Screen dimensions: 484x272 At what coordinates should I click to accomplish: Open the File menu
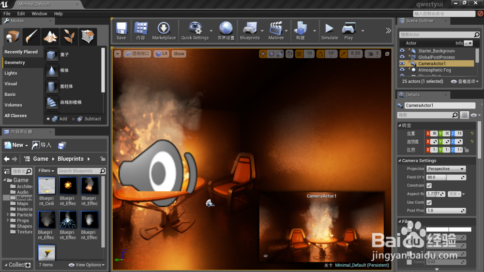[7, 14]
